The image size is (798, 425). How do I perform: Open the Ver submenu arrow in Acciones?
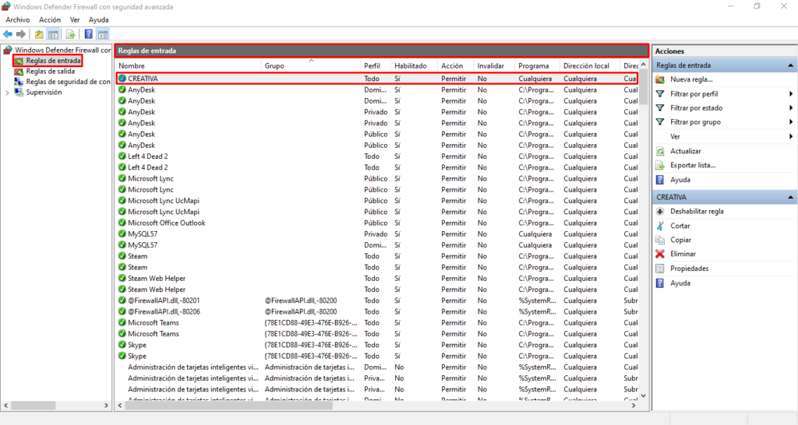[791, 136]
